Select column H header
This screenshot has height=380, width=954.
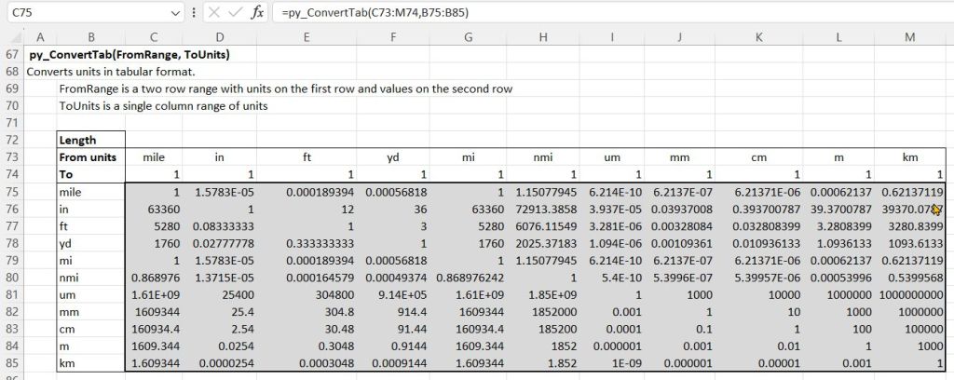point(542,37)
